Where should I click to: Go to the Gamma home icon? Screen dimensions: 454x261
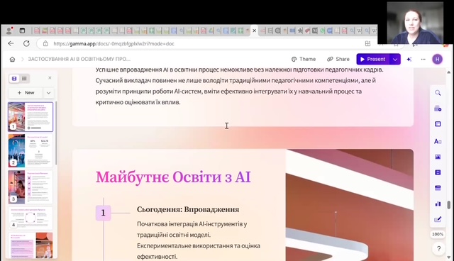[x=12, y=60]
